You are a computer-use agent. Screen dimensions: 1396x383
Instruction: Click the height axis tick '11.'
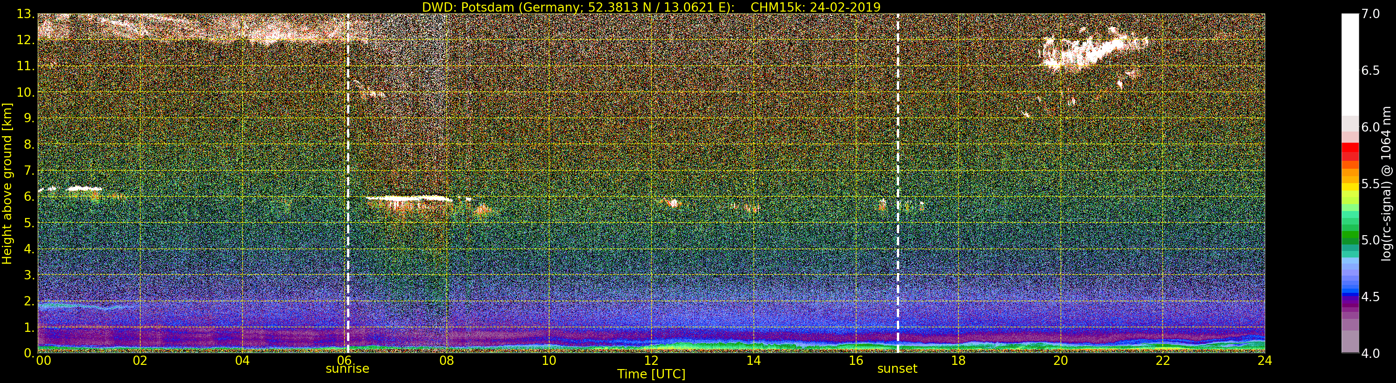[26, 66]
